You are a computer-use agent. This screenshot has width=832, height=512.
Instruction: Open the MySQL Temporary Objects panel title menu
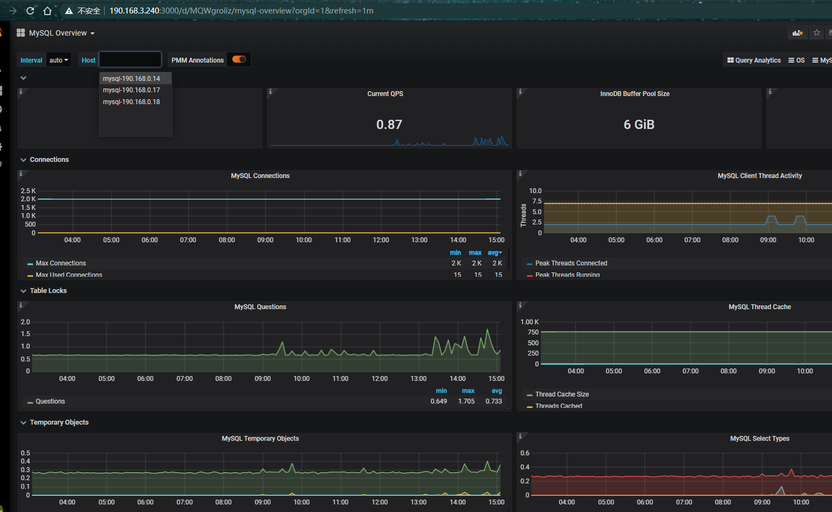260,439
